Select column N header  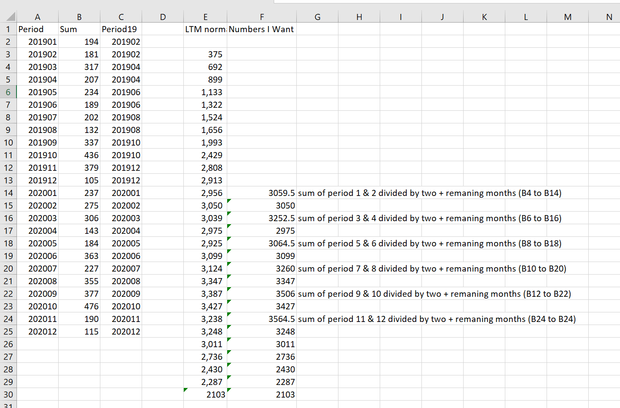click(x=609, y=17)
